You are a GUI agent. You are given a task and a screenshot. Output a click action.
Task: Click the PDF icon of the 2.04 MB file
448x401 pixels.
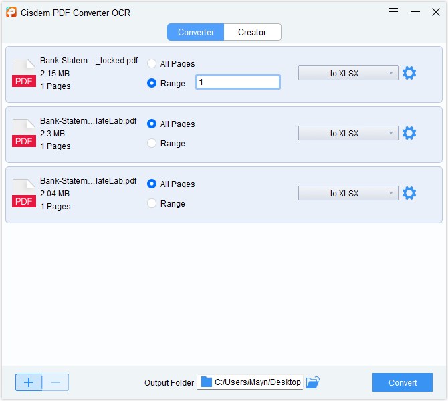[x=23, y=193]
